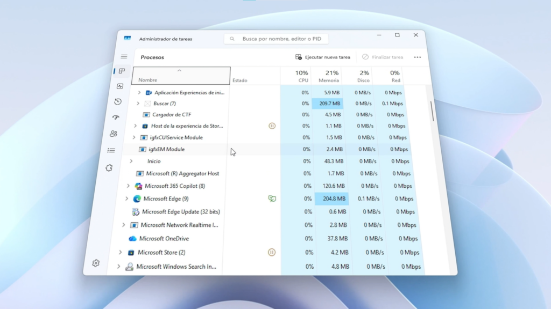Screen dimensions: 551x309
Task: Click the search magnifier icon
Action: 232,39
